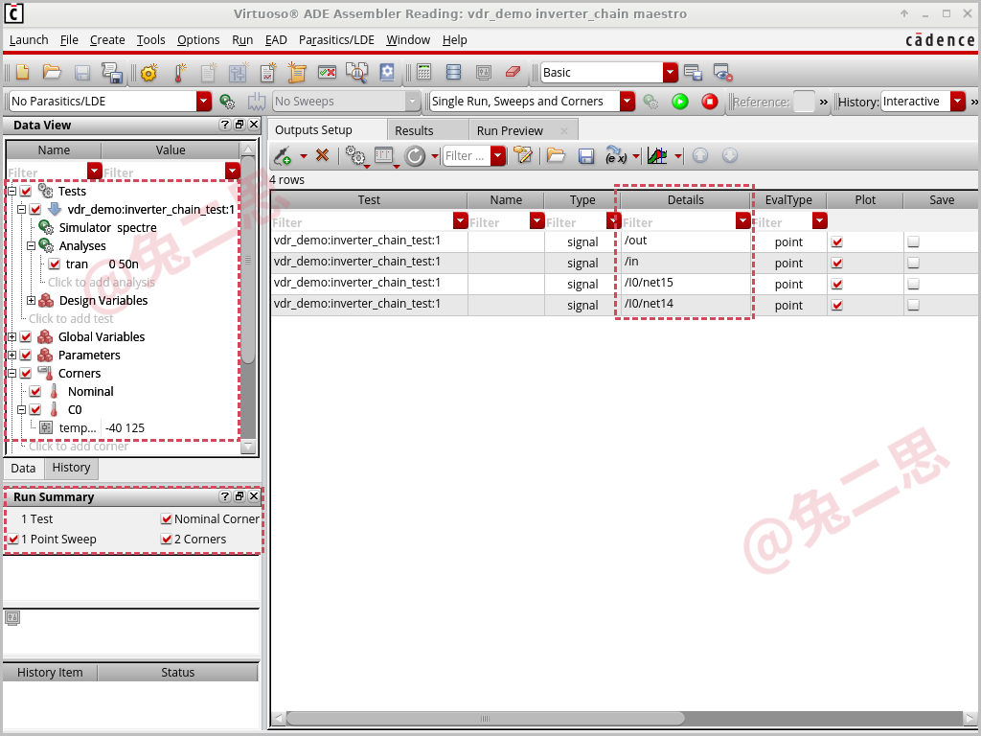The image size is (981, 736).
Task: Click the Status column header in history
Action: (x=177, y=672)
